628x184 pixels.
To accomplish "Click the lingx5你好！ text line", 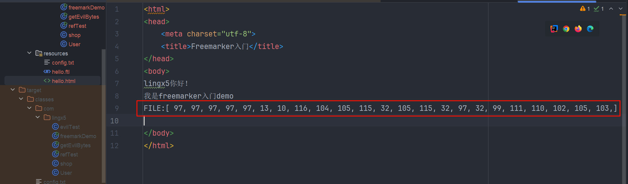I will click(x=166, y=84).
